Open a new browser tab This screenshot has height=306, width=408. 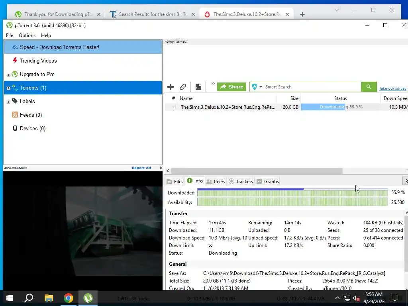tap(302, 14)
